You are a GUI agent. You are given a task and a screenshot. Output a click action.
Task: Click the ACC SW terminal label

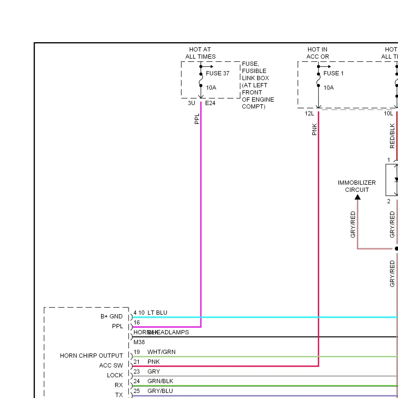(111, 365)
